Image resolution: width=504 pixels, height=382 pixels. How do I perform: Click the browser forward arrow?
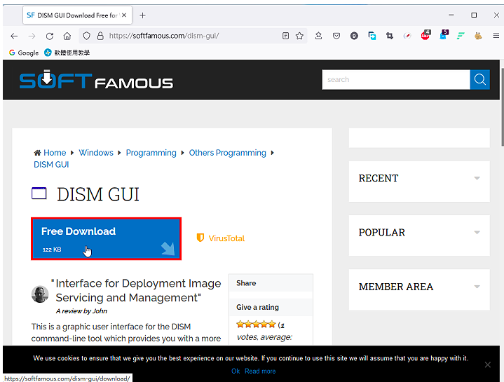pos(32,36)
